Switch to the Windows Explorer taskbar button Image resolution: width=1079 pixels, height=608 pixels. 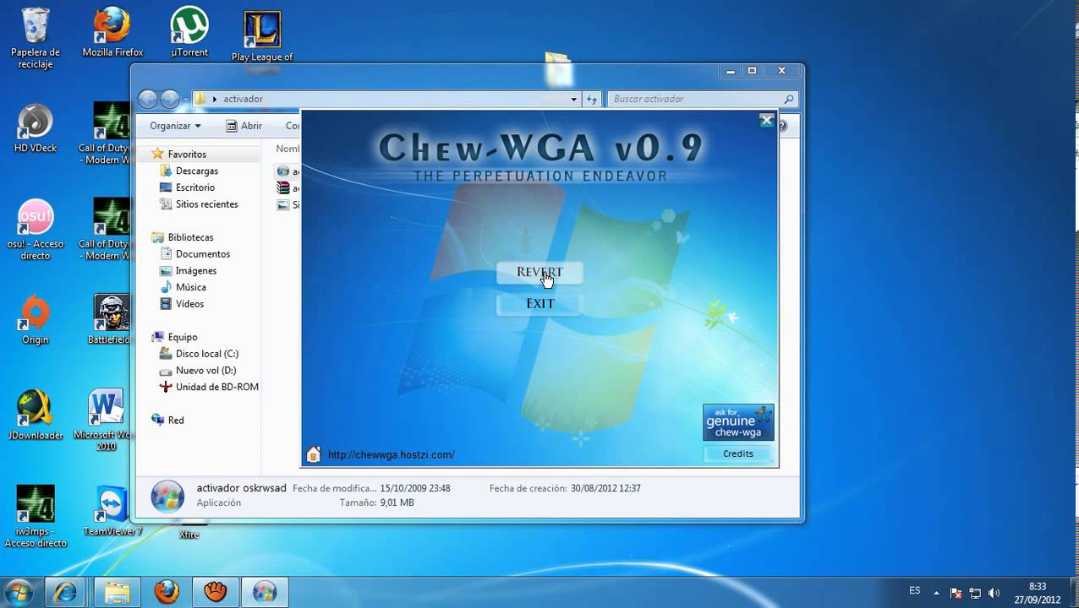[117, 592]
